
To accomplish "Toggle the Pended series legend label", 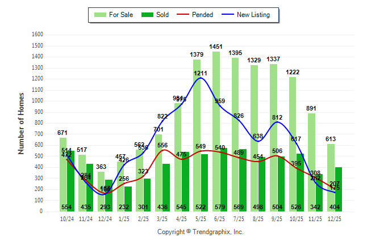I will coord(203,15).
